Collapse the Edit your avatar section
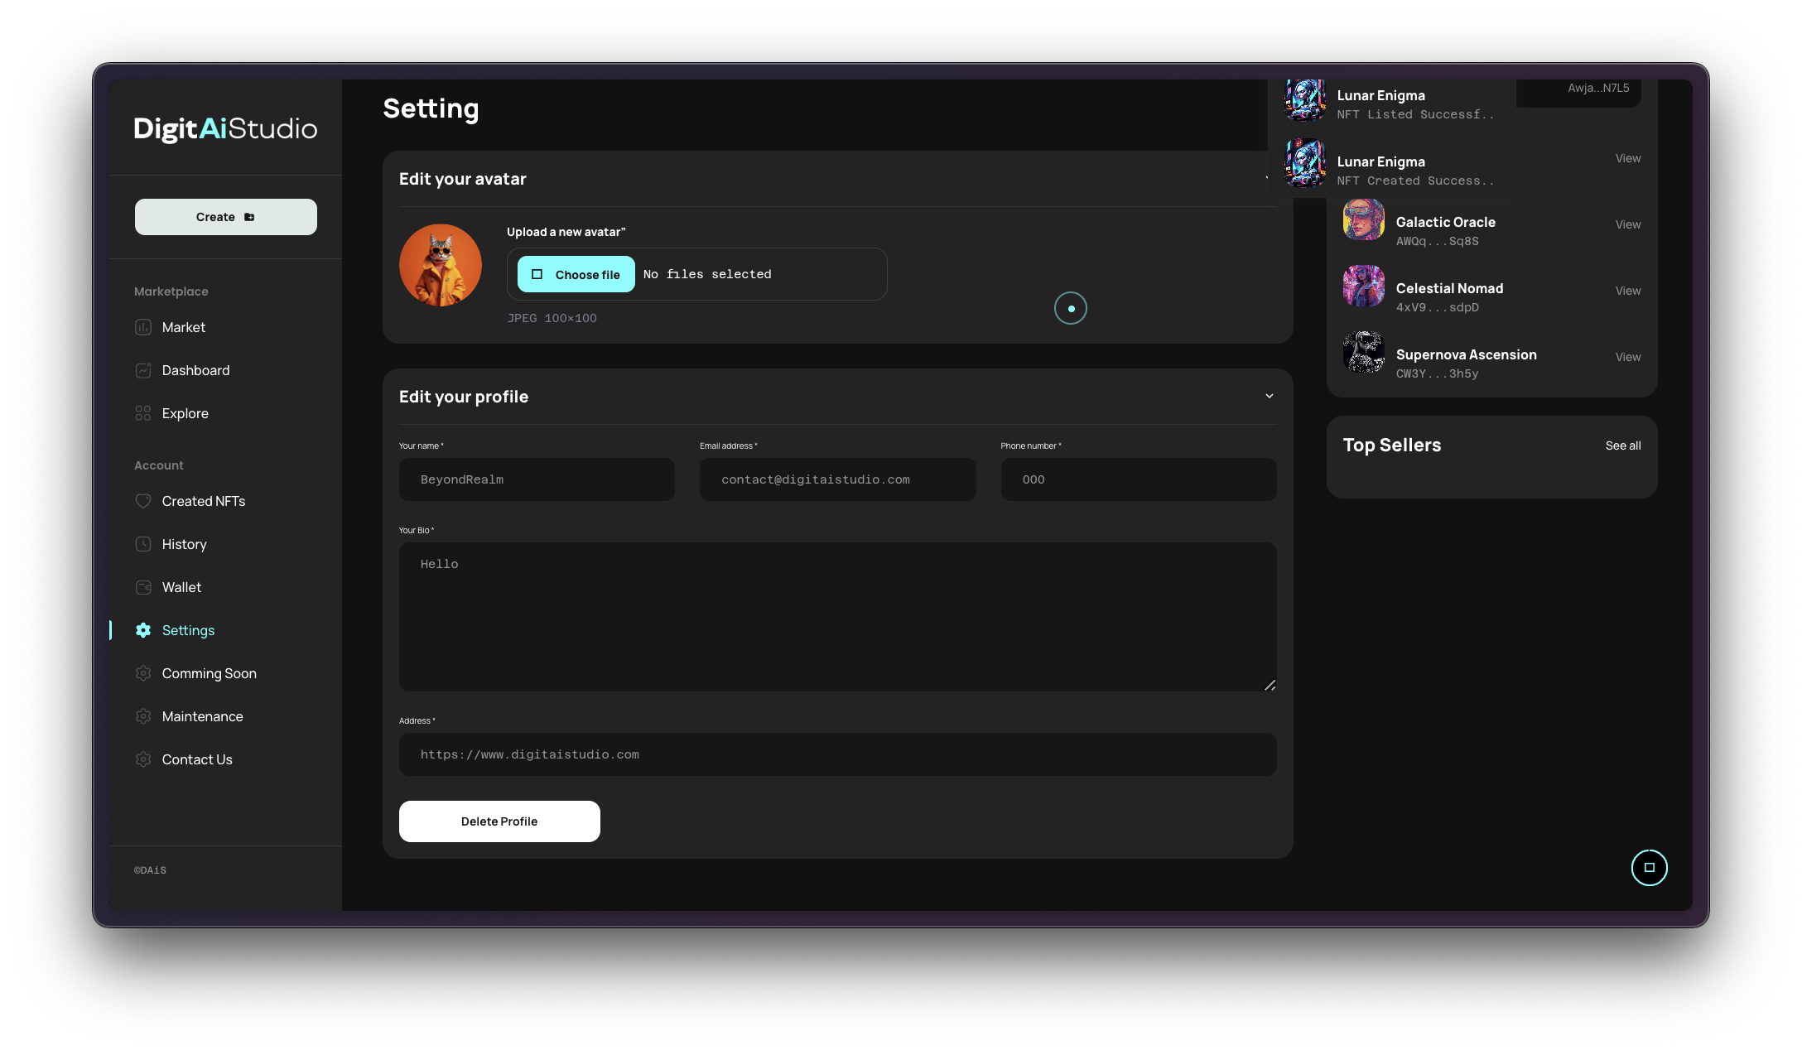Screen dimensions: 1802x1050 [x=1266, y=179]
